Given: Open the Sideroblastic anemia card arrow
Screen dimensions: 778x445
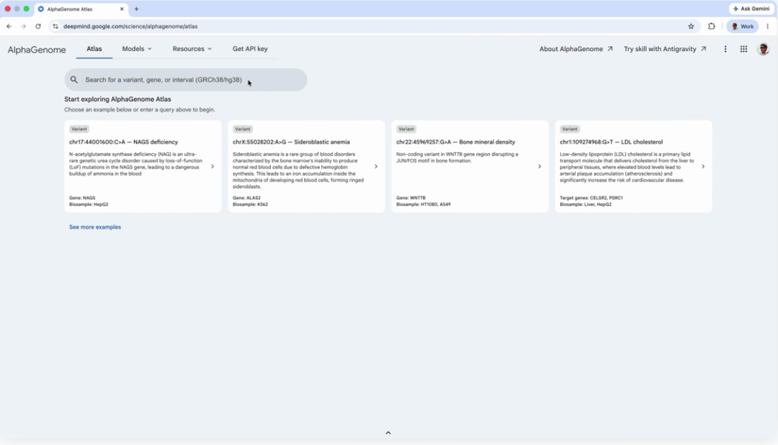Looking at the screenshot, I should (376, 166).
